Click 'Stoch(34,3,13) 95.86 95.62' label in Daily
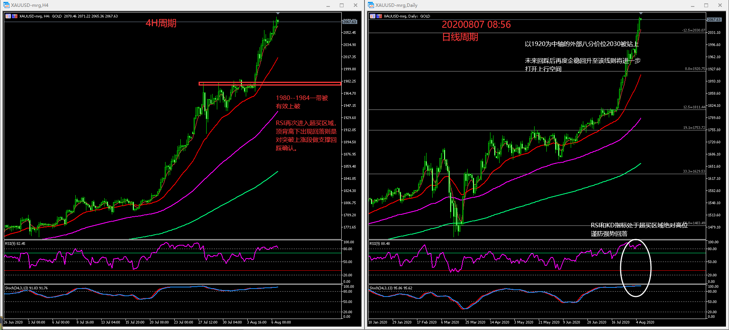 tap(391, 288)
